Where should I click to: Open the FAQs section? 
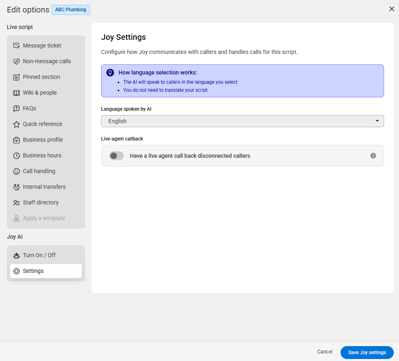[x=46, y=109]
